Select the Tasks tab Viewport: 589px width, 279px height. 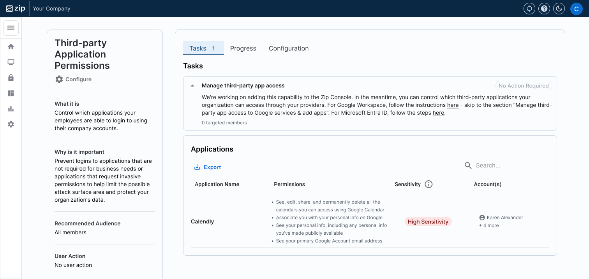(203, 48)
